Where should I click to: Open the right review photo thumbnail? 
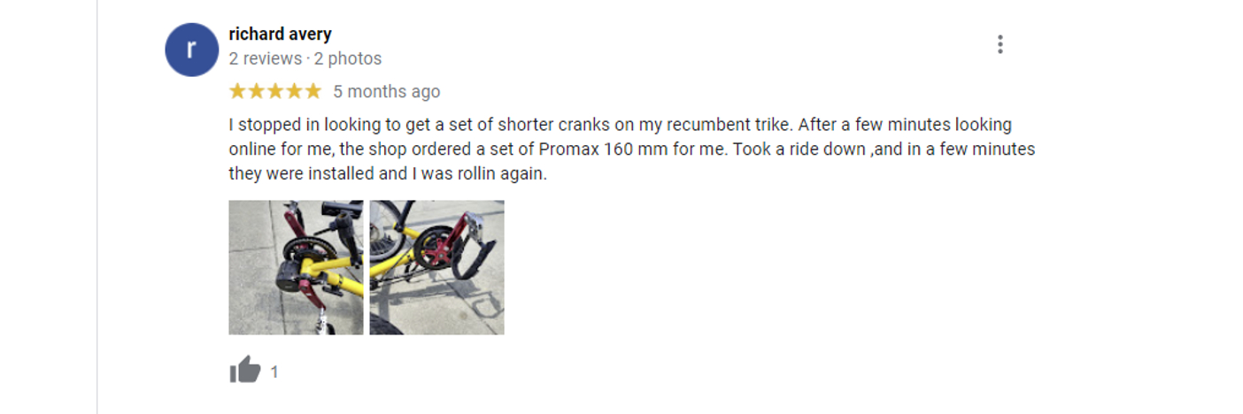coord(436,267)
